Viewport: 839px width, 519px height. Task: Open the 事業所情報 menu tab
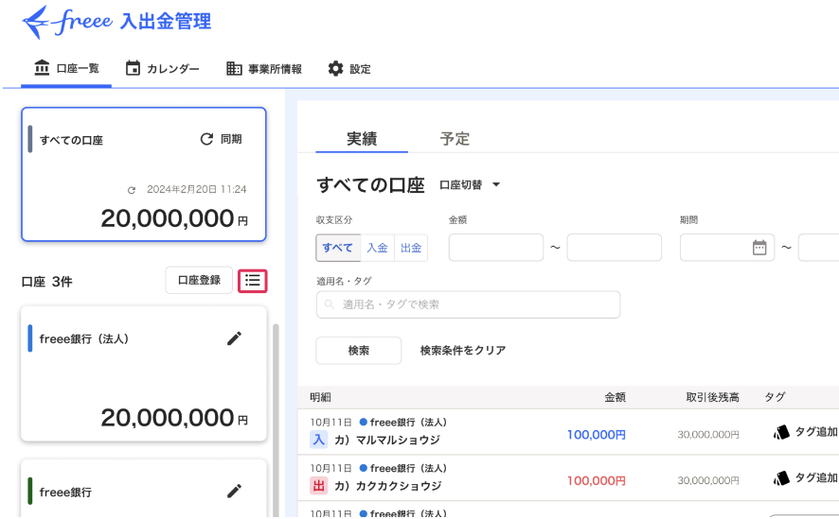click(264, 68)
